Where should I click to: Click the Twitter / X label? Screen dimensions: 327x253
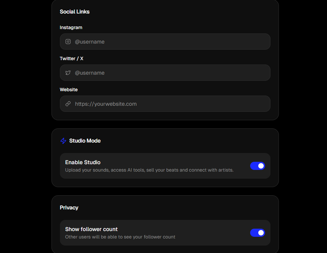(71, 58)
